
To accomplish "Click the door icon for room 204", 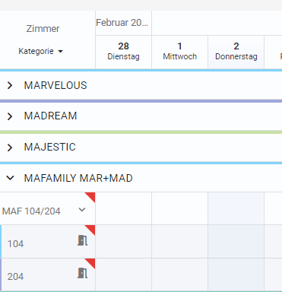I will point(83,273).
